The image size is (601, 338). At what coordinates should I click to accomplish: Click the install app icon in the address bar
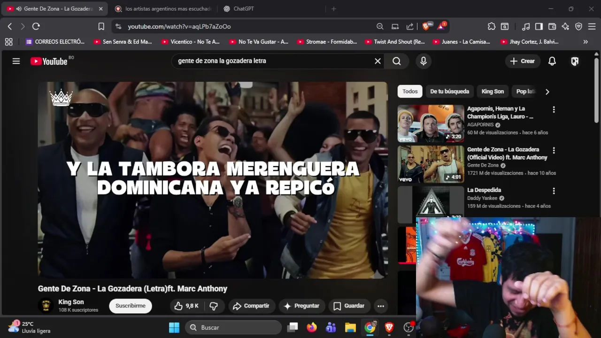click(x=395, y=27)
